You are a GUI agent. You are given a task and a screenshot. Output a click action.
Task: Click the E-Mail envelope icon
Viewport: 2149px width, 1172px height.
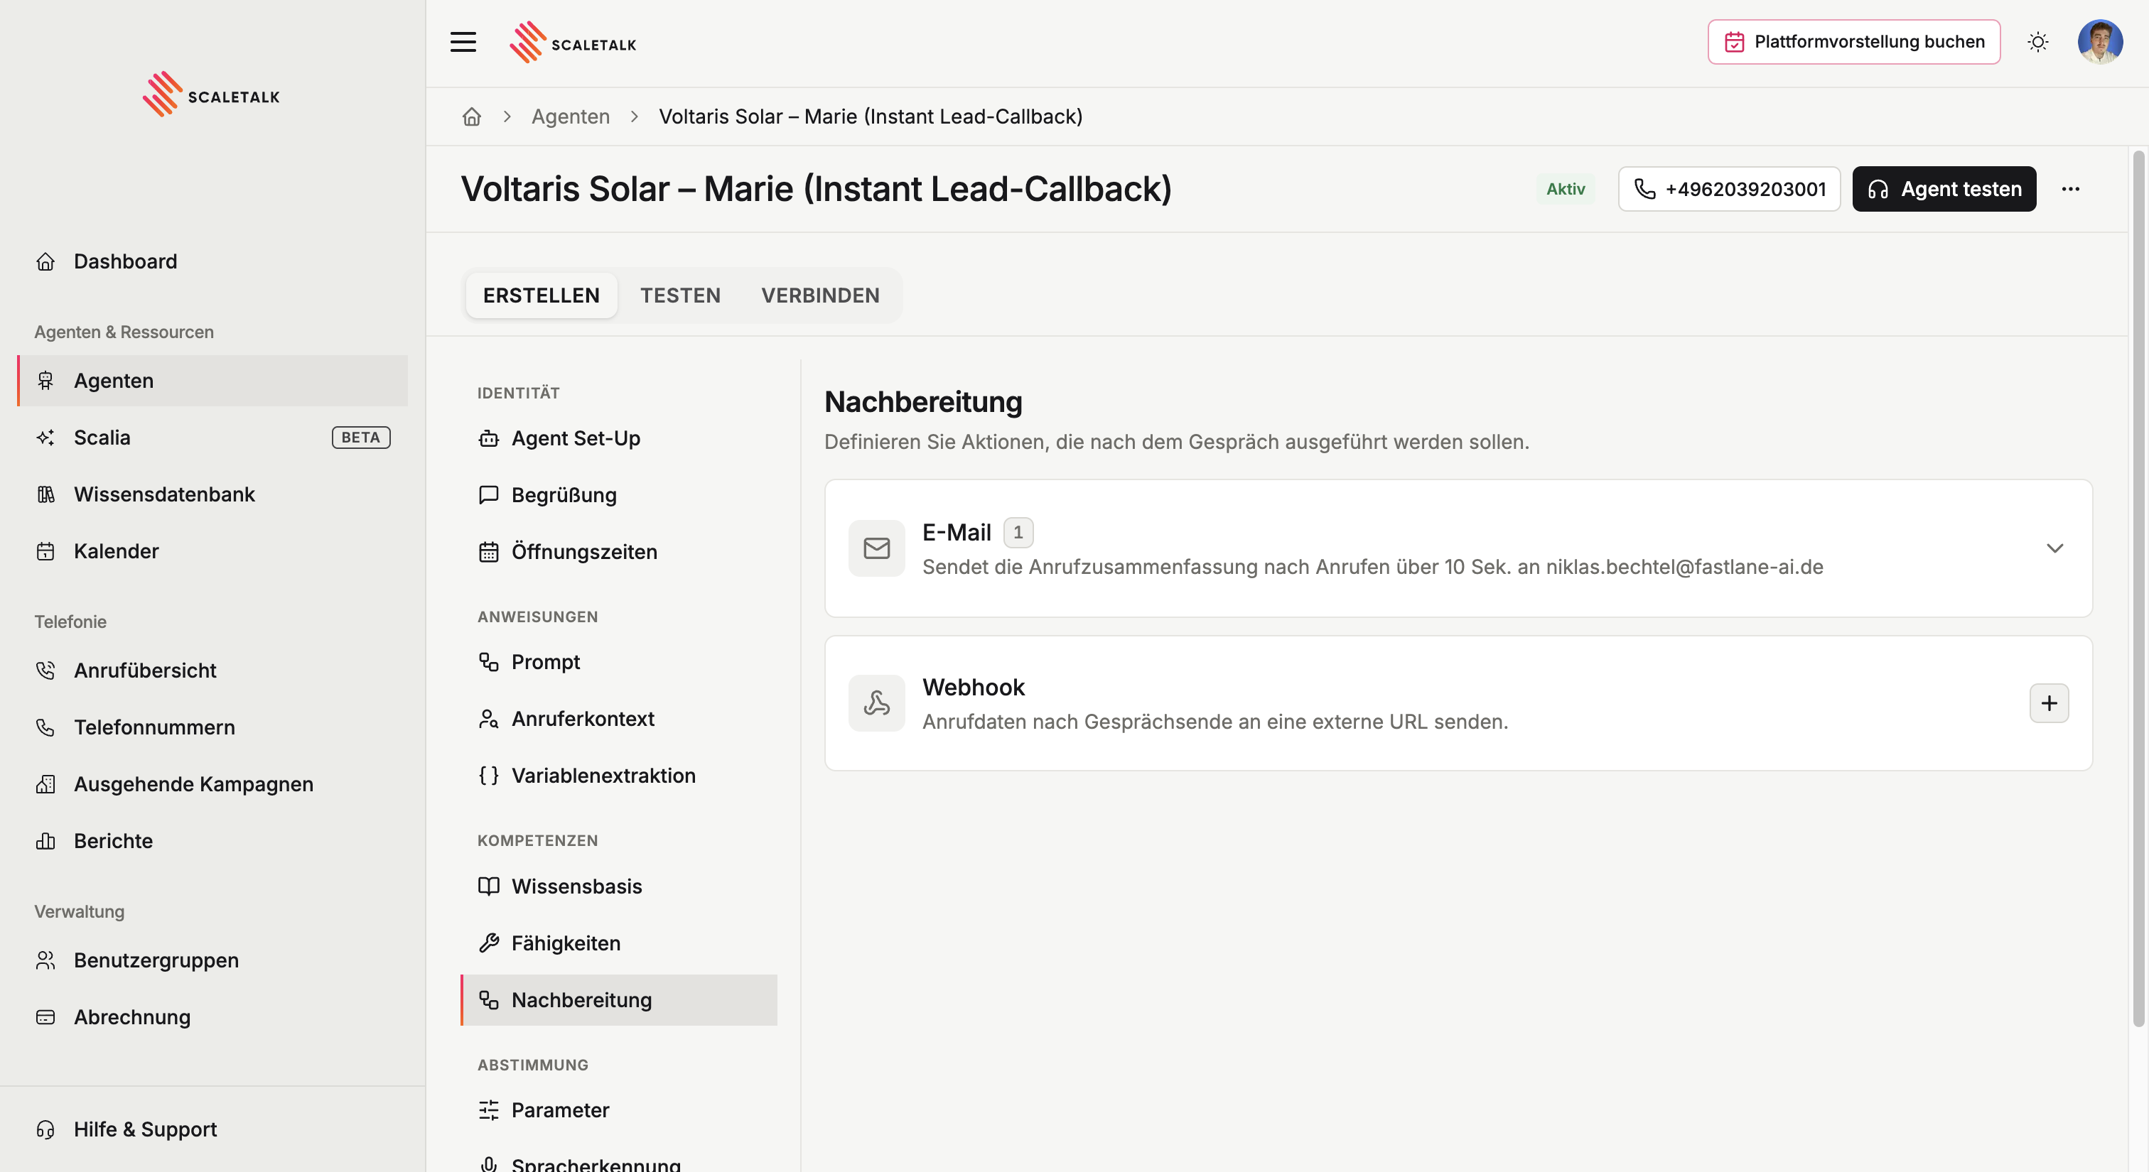pyautogui.click(x=877, y=548)
